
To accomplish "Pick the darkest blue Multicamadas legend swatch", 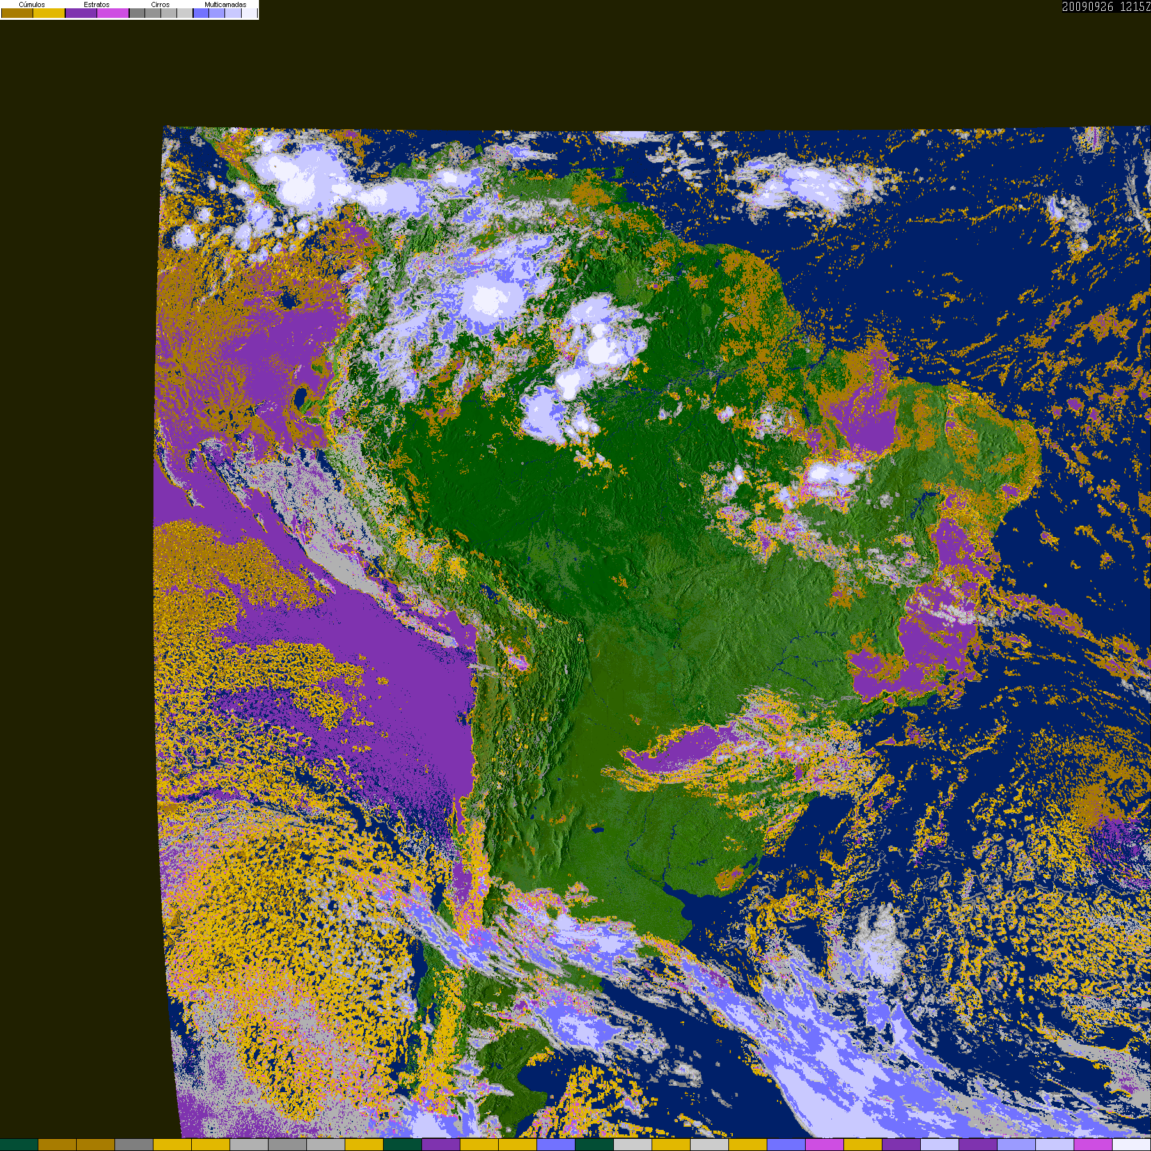I will click(201, 13).
